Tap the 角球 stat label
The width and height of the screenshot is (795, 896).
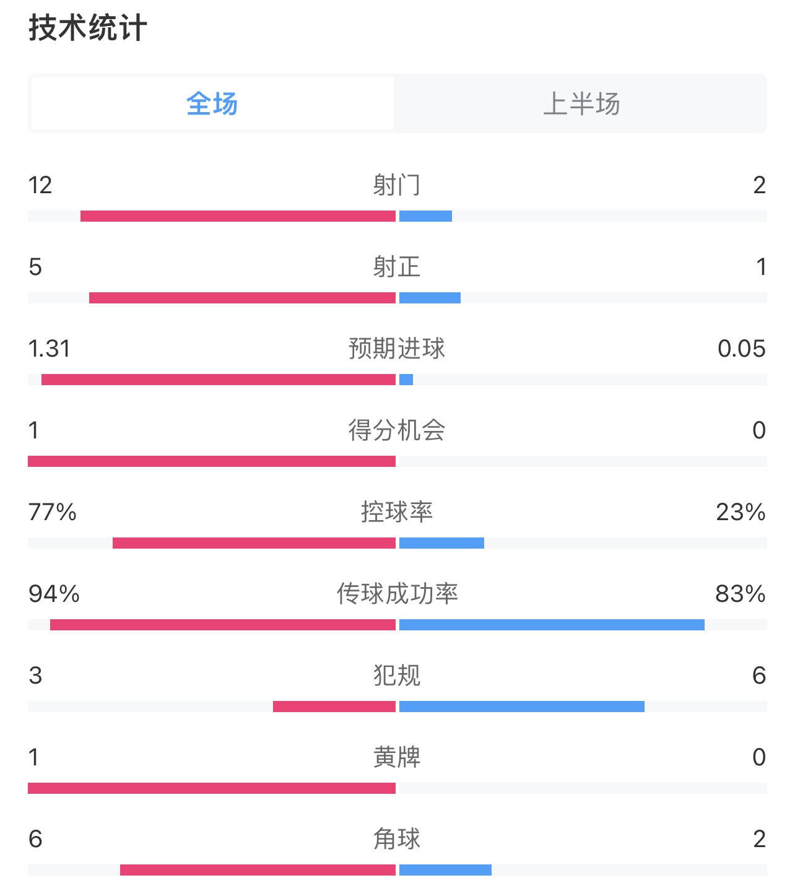tap(397, 839)
